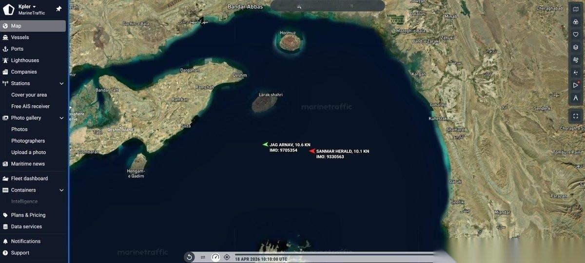Screen dimensions: 585x263
Task: Open the playback speed gauge icon
Action: pos(215,257)
